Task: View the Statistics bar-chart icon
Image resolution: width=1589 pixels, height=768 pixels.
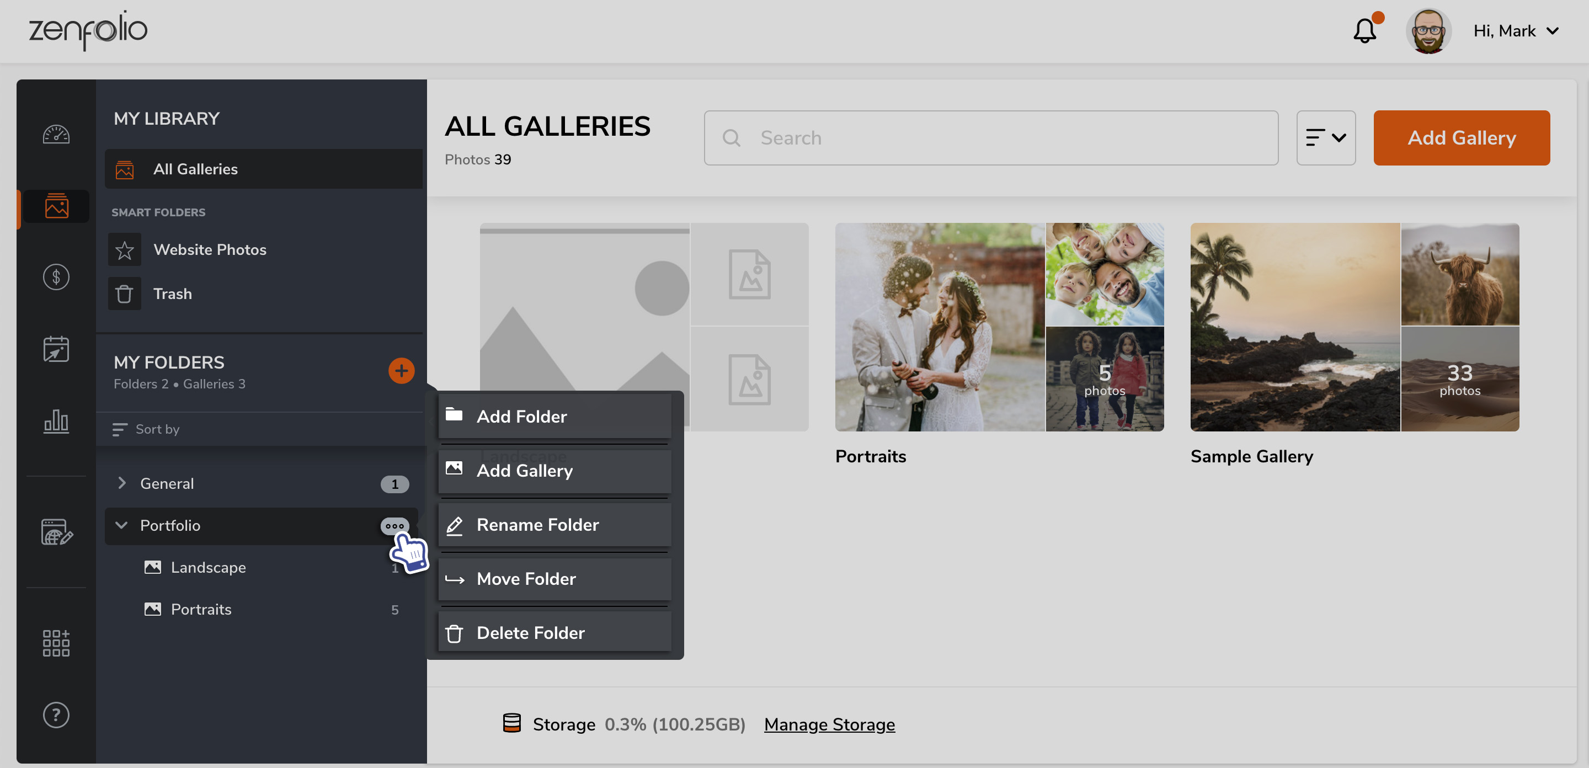Action: (56, 422)
